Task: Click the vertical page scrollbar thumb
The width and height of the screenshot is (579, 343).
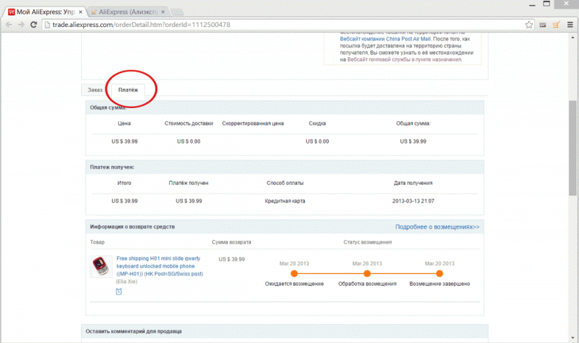Action: [573, 148]
